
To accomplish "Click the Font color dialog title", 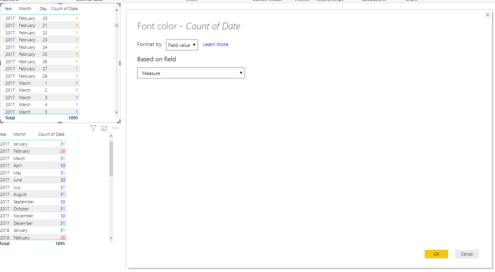I will (x=189, y=26).
